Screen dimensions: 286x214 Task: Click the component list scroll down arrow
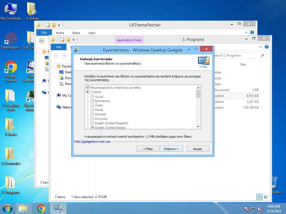(198, 127)
